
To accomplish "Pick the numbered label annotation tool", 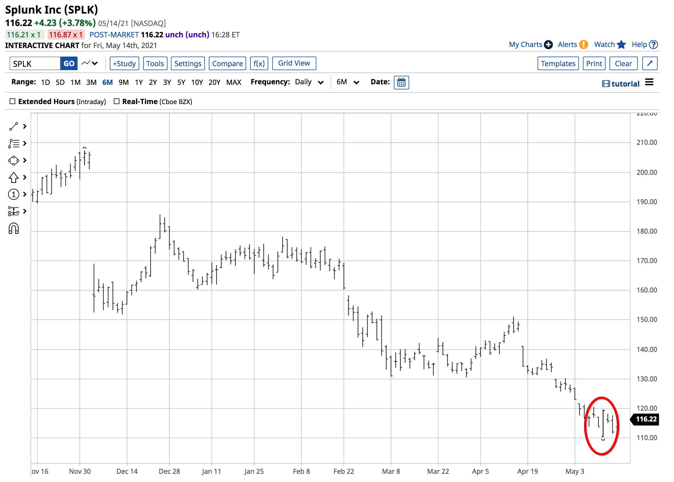I will (x=14, y=194).
